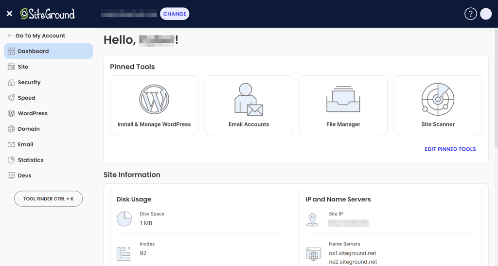
Task: Click the SiteGround logo
Action: 47,14
